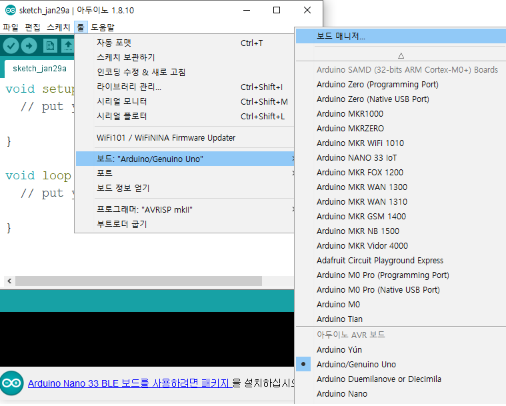The height and width of the screenshot is (406, 506).
Task: Open the 스케치 menu
Action: point(59,27)
